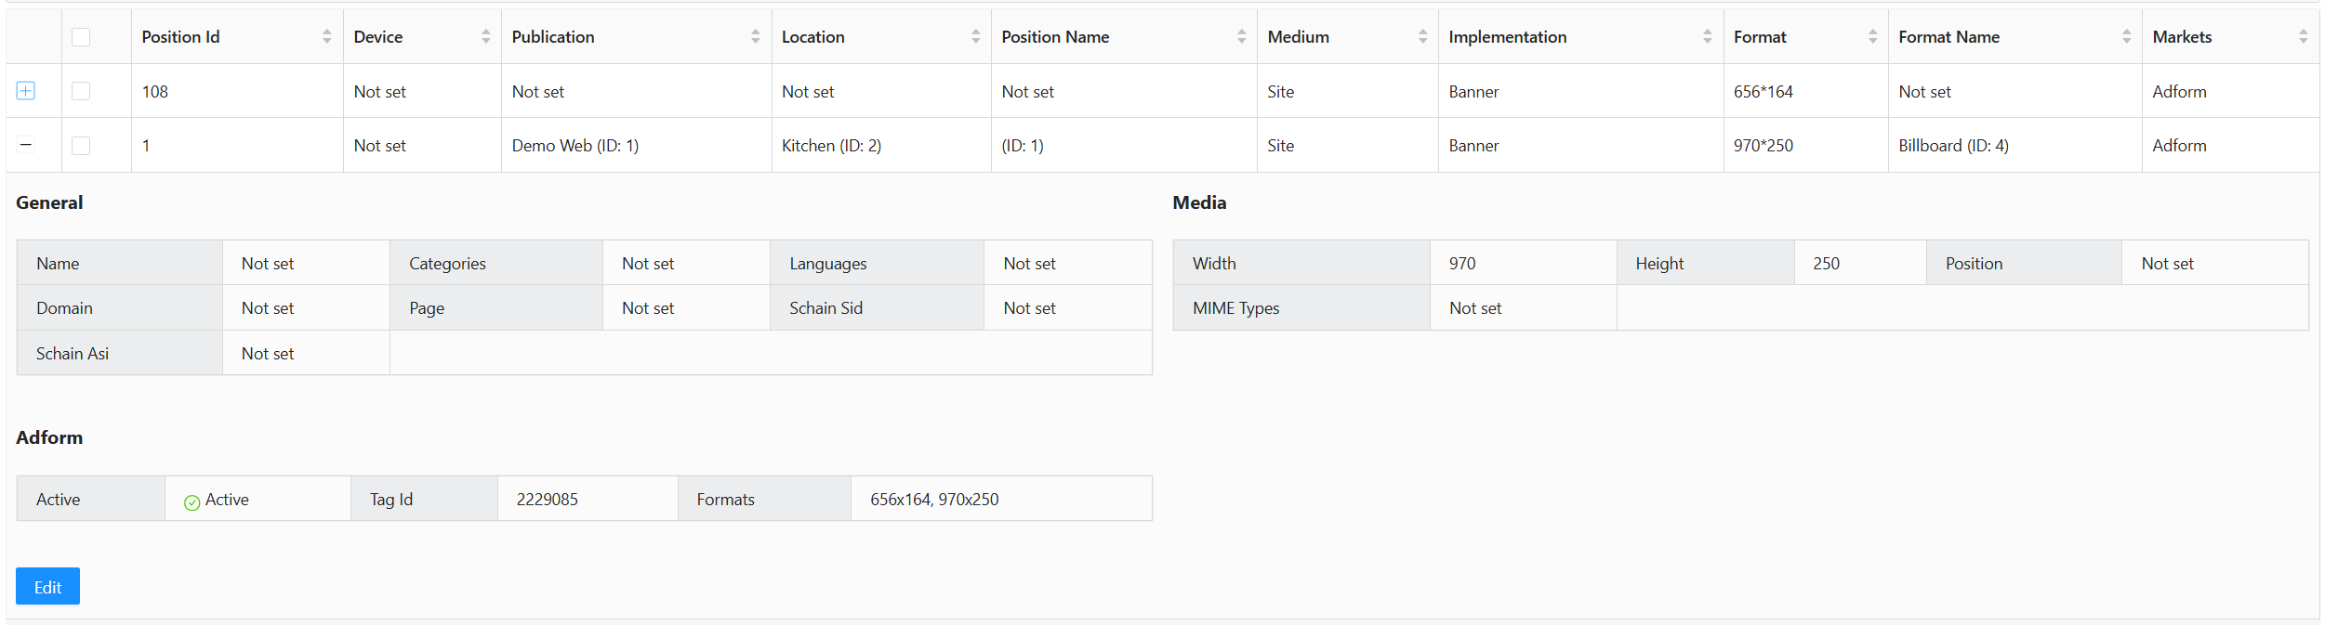
Task: Sort by Markets column arrows
Action: [x=2303, y=37]
